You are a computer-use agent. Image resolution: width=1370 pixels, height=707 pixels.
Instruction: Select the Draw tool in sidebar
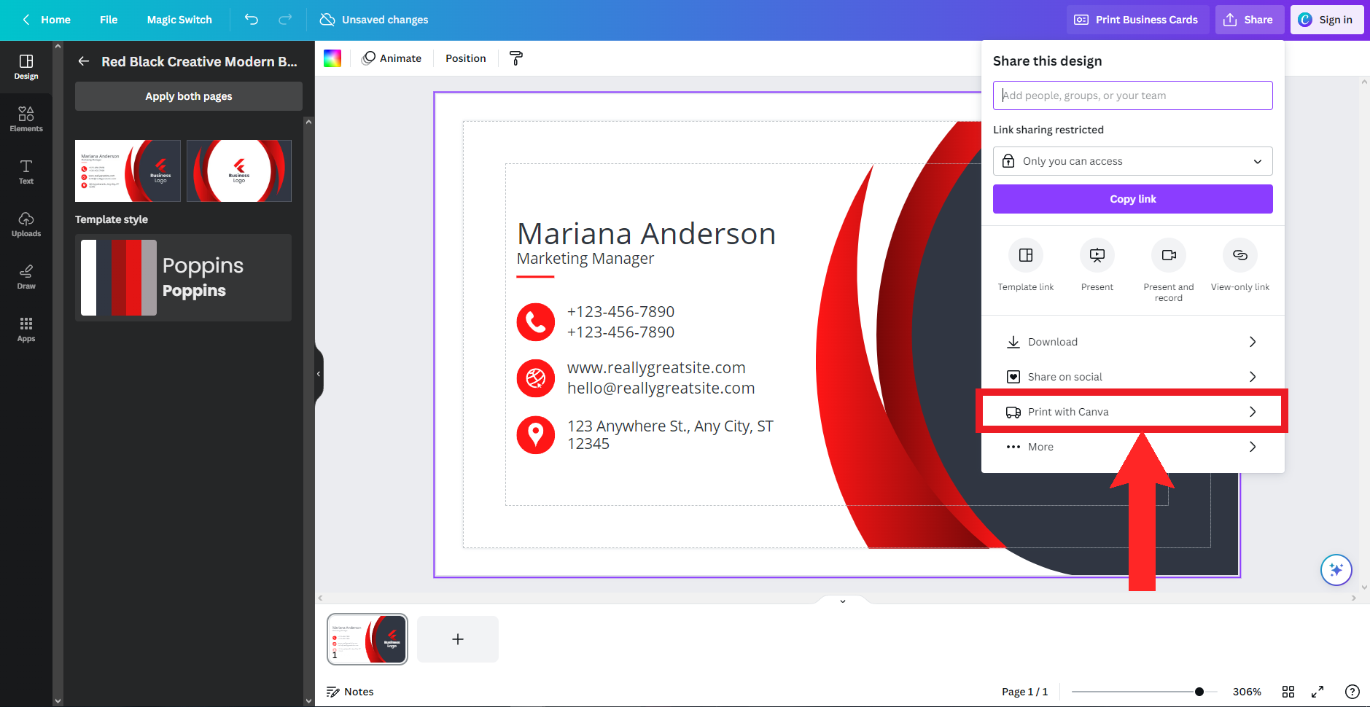click(26, 276)
